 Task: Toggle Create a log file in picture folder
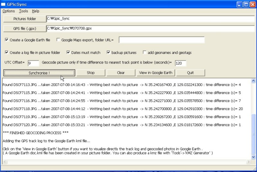point(6,52)
